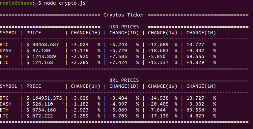The width and height of the screenshot is (253, 129).
Task: Click the CHANGE(1M) header in BRL table
Action: 201,86
